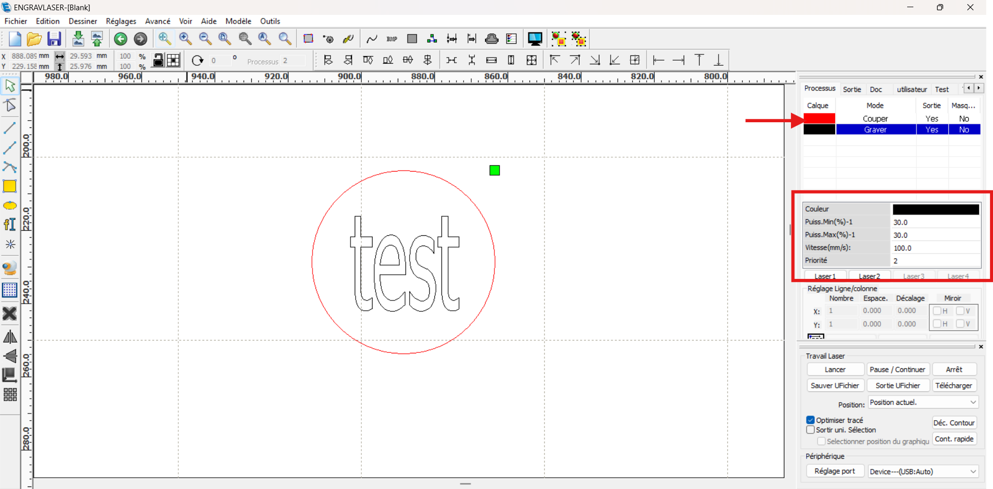Select the arrow selection tool
The image size is (993, 489).
(10, 86)
